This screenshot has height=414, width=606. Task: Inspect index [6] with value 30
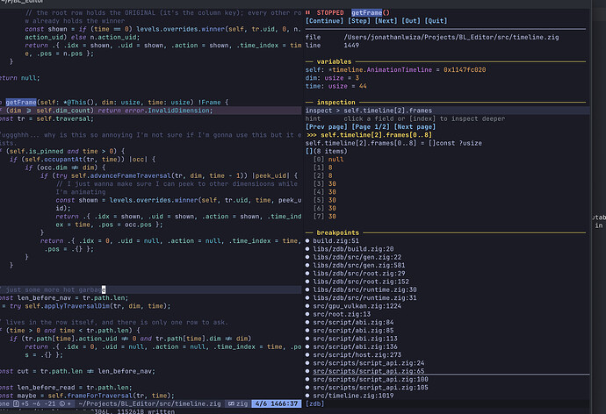point(325,208)
